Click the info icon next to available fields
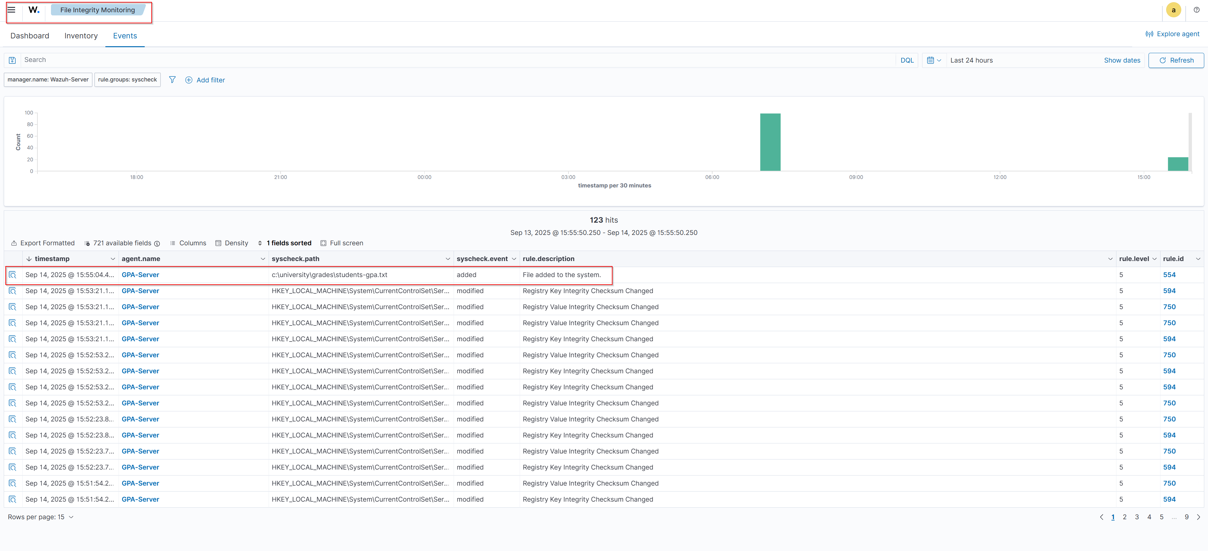 (x=157, y=243)
